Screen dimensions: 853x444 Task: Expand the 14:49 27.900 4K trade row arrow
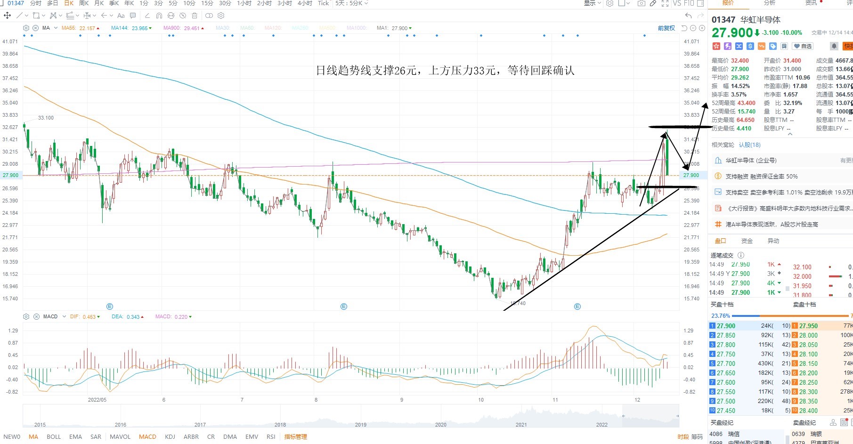(x=779, y=283)
